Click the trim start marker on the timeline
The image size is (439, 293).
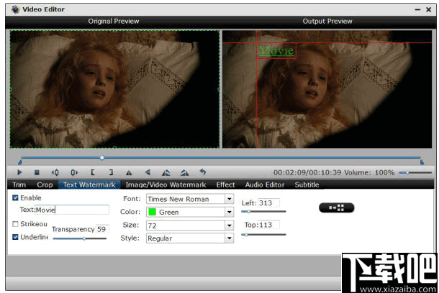[20, 162]
